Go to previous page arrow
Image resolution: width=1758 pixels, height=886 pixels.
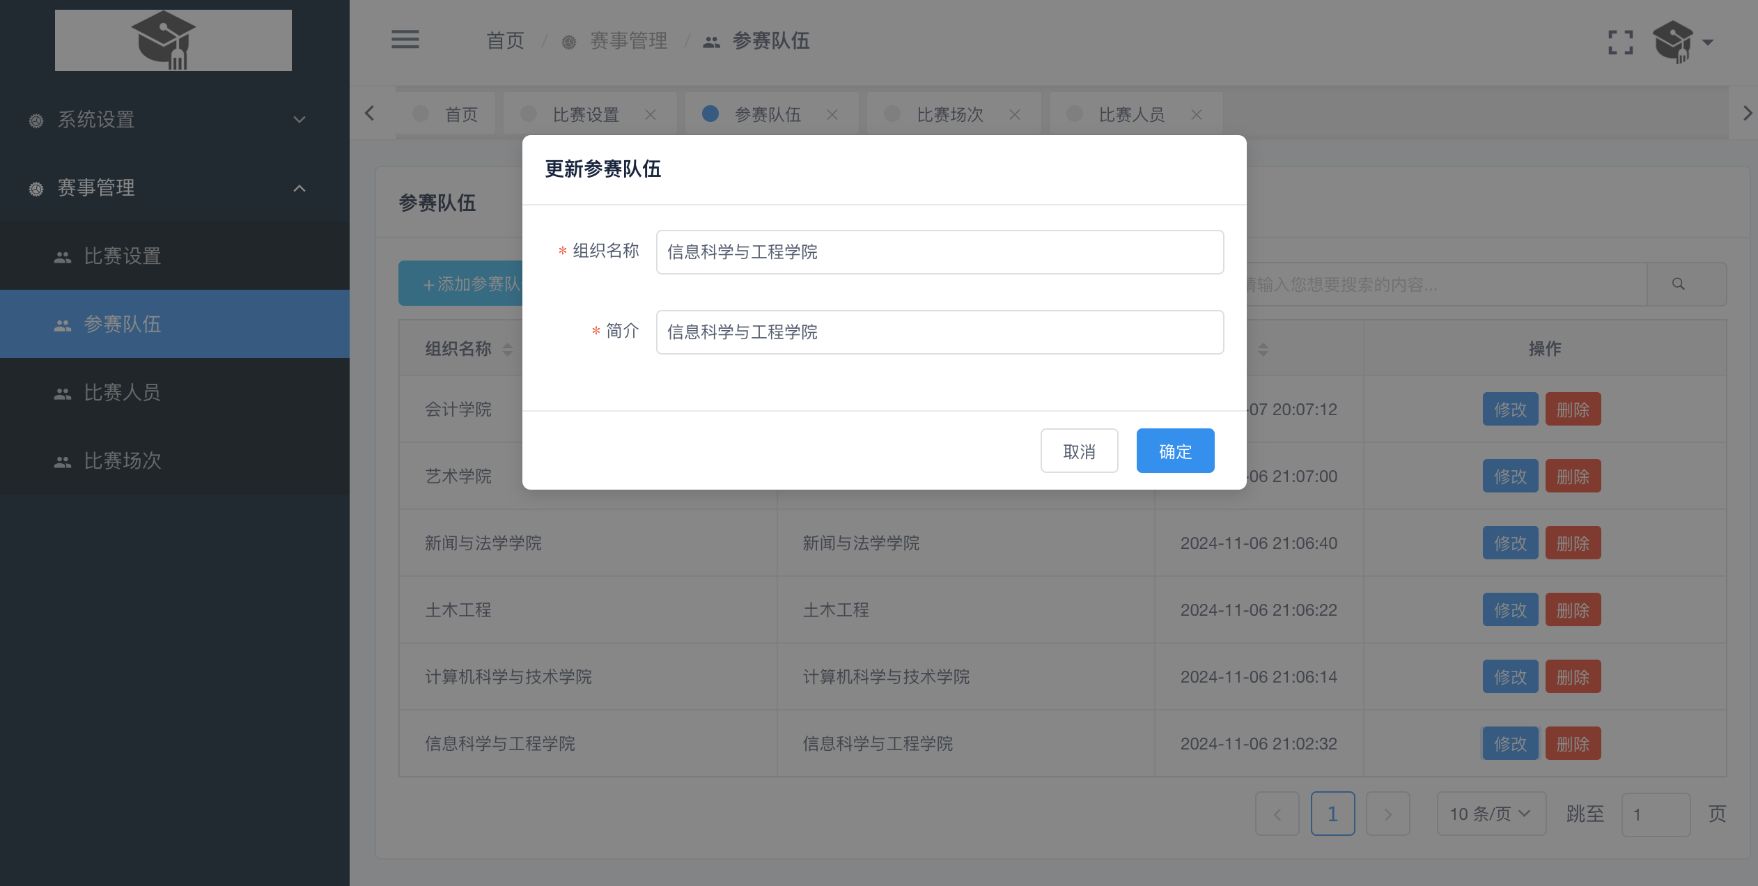pos(1277,814)
